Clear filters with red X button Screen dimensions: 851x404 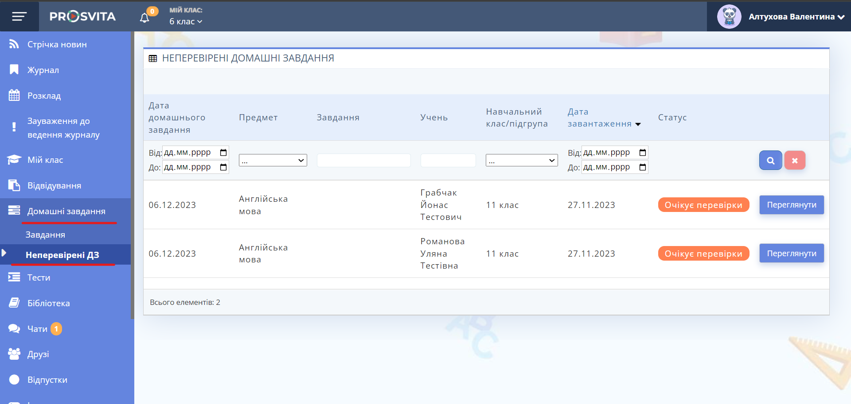[x=795, y=161]
